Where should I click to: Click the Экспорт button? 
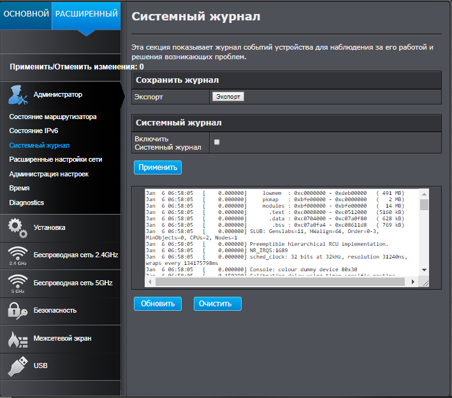tap(228, 97)
